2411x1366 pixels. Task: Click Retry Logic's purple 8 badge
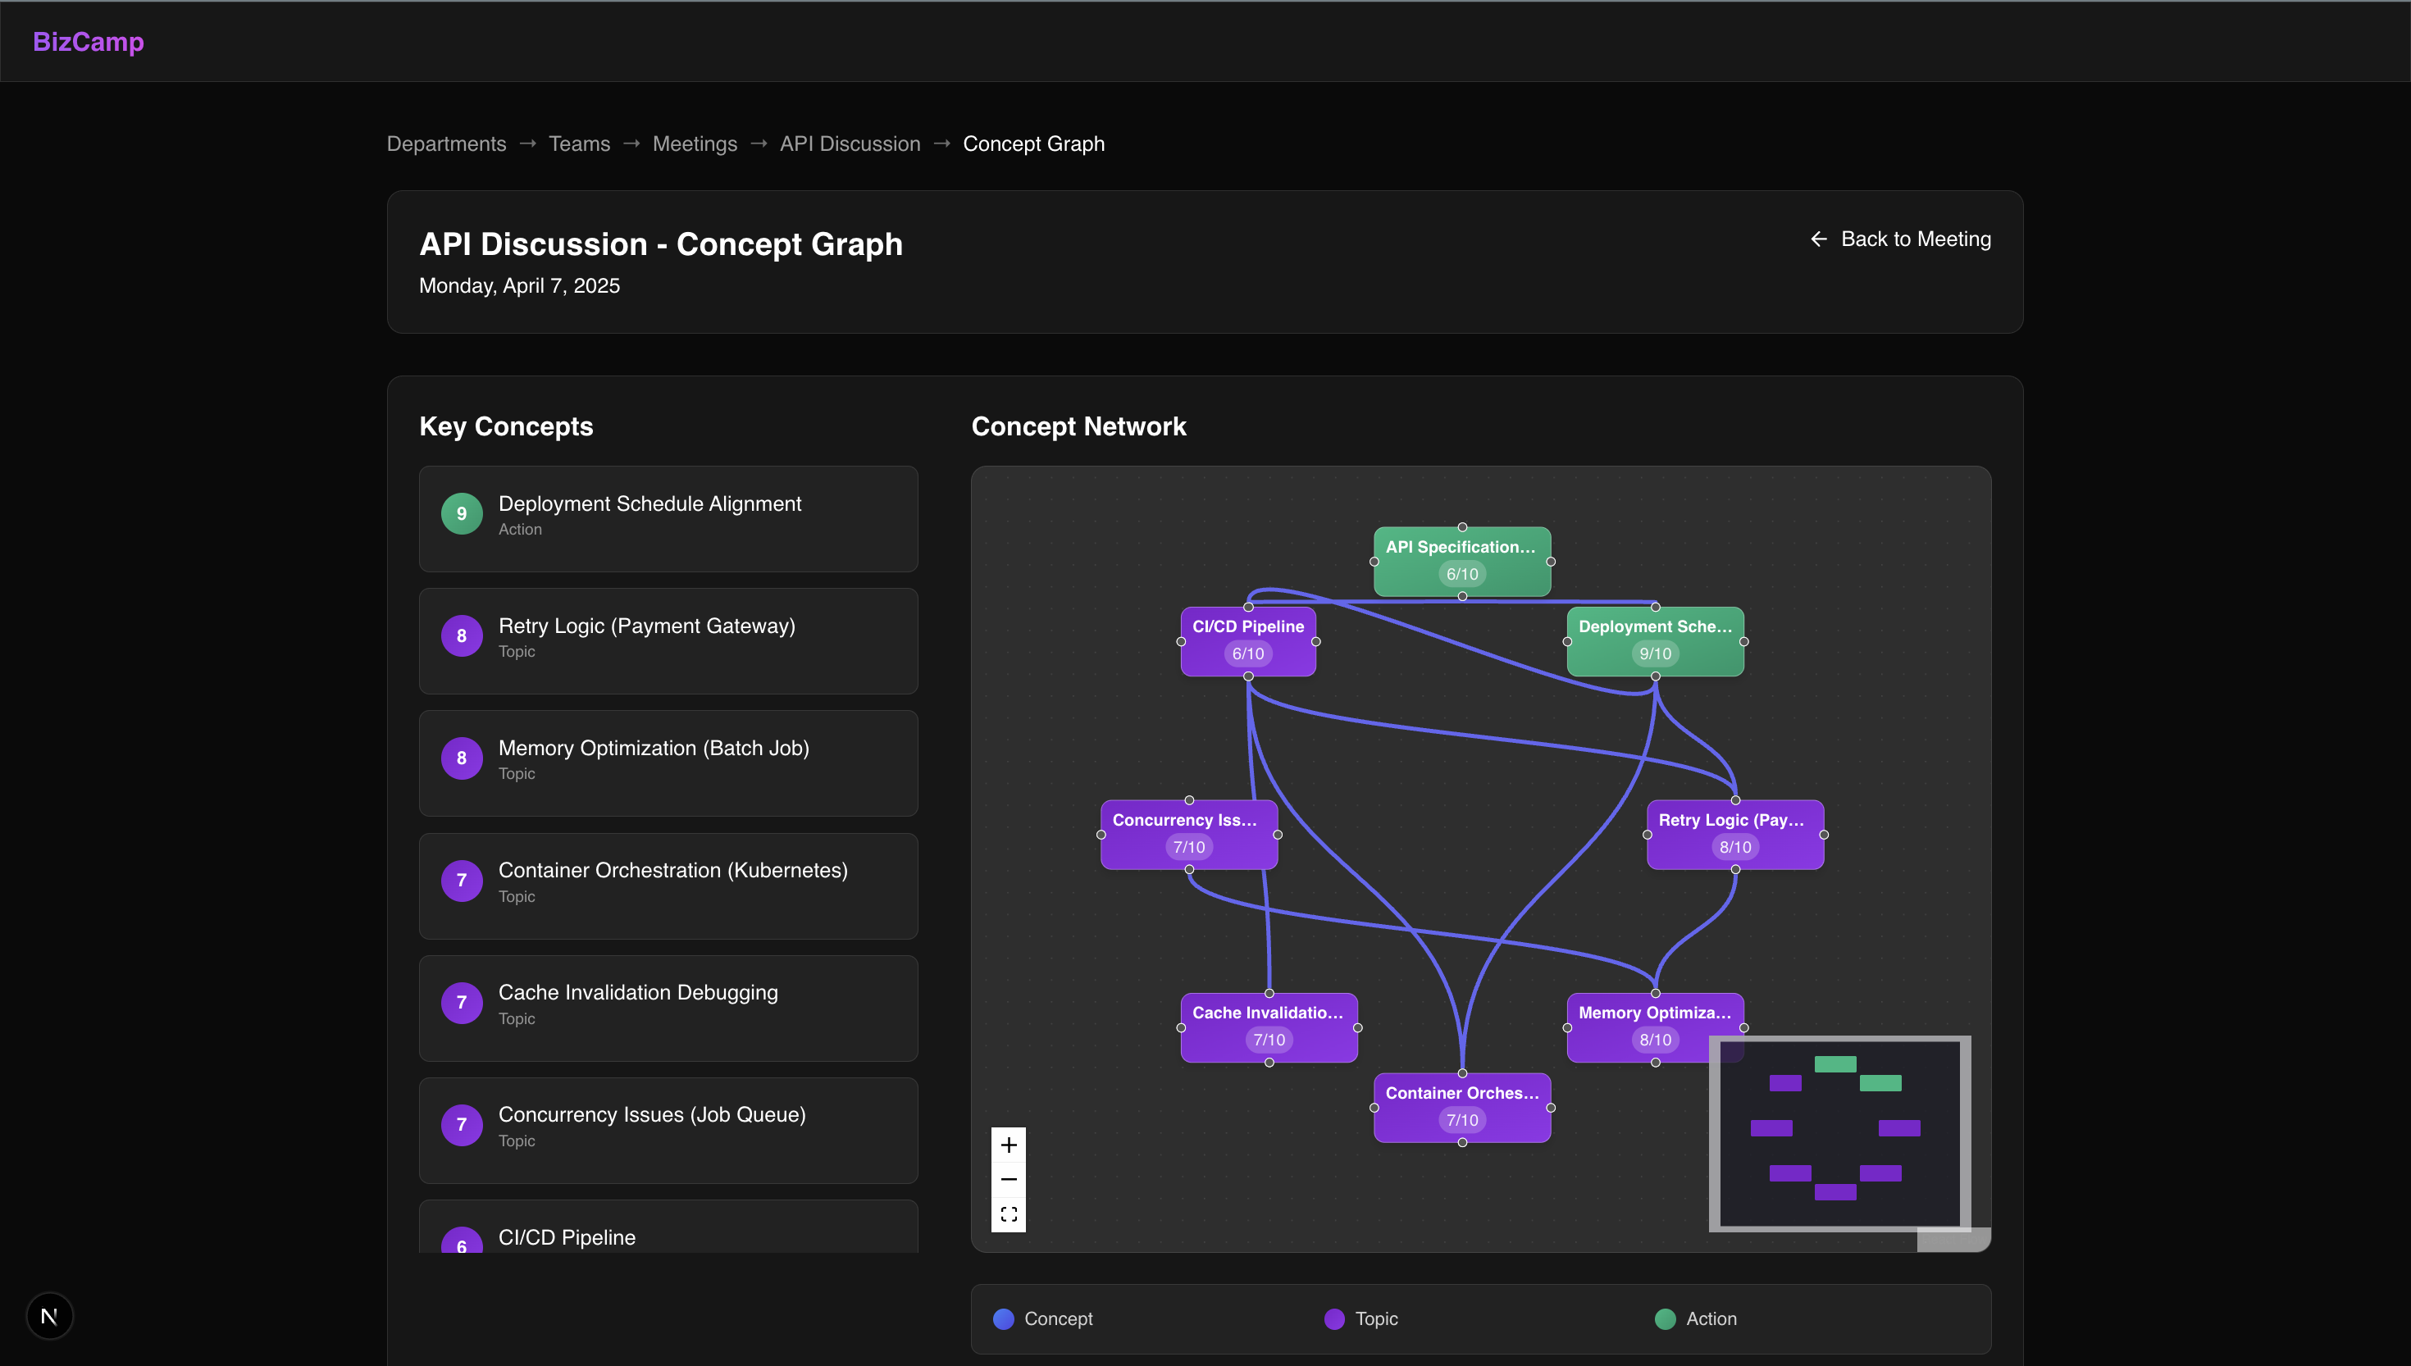[462, 636]
